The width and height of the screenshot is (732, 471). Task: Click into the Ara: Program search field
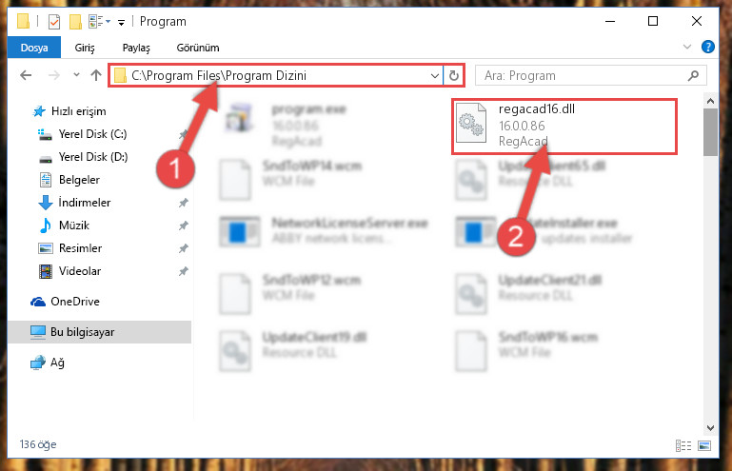pos(582,75)
